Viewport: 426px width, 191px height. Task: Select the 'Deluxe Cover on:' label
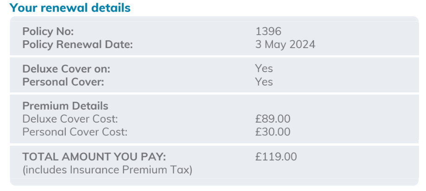point(66,69)
